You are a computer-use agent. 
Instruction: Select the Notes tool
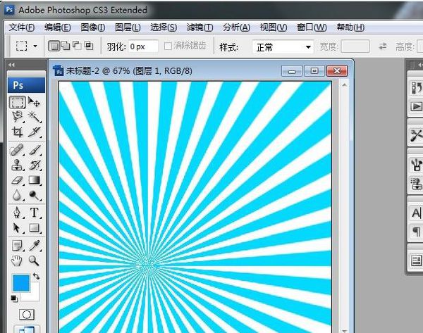click(18, 246)
